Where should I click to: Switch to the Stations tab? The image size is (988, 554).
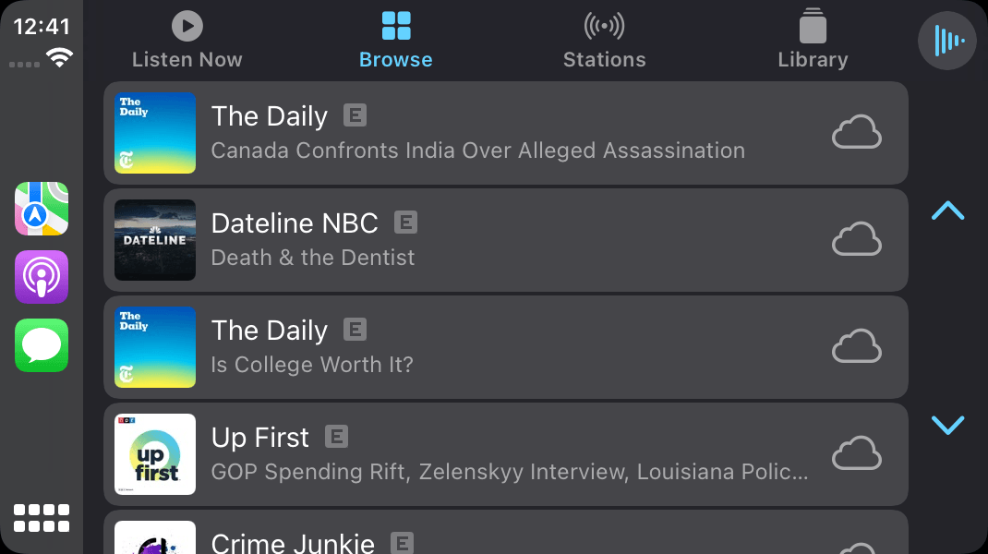tap(605, 42)
